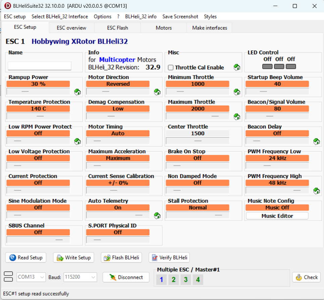This screenshot has width=324, height=300.
Task: Open the Options menu
Action: coord(103,16)
